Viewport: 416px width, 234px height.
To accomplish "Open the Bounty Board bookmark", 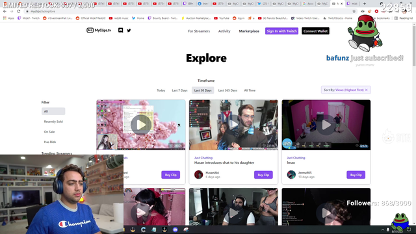I will [162, 18].
